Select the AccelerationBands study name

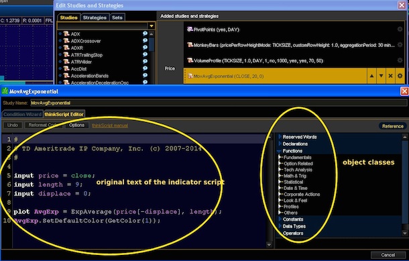[x=89, y=76]
